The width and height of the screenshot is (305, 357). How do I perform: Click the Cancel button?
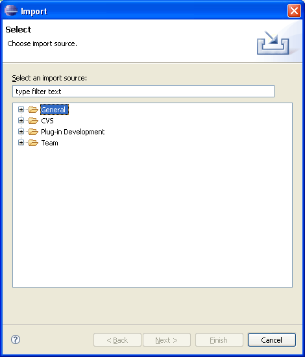[271, 340]
